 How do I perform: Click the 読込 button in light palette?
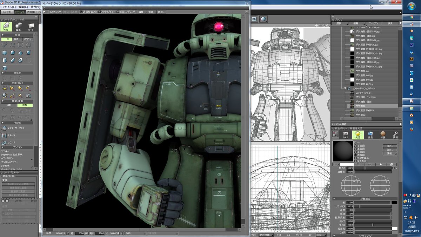click(x=389, y=146)
